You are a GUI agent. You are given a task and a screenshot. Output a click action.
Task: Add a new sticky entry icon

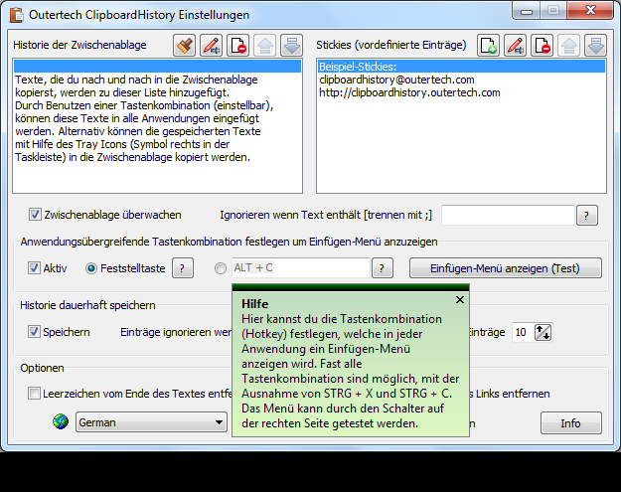coord(488,45)
